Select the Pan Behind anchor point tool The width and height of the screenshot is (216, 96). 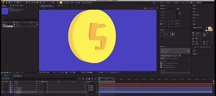(20, 3)
